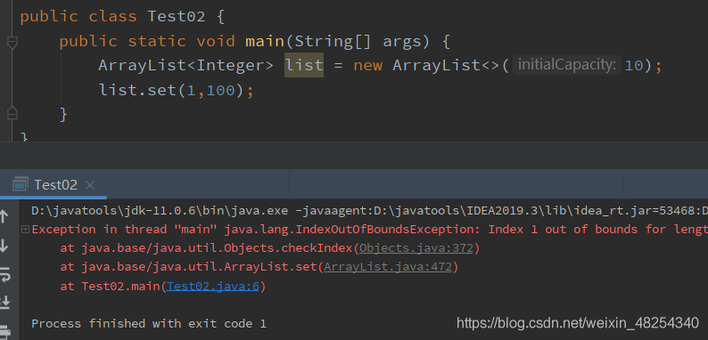Open the Test02.java:6 link

pyautogui.click(x=213, y=286)
